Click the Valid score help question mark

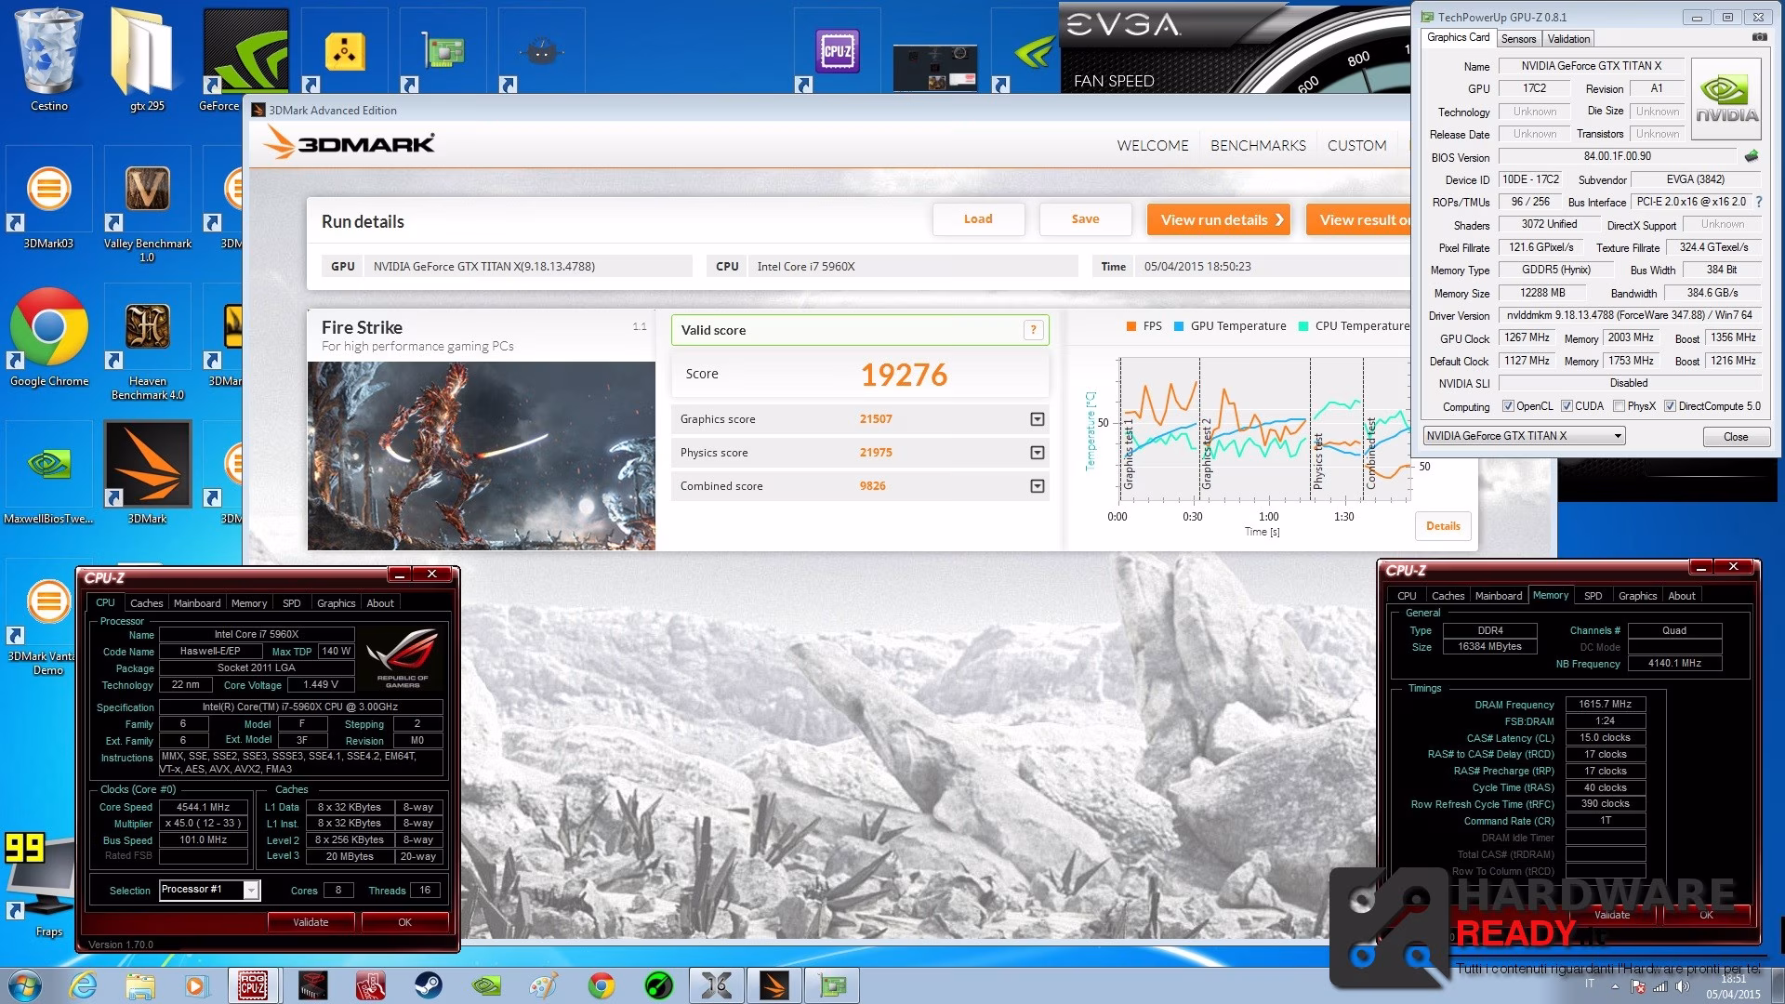click(x=1033, y=330)
